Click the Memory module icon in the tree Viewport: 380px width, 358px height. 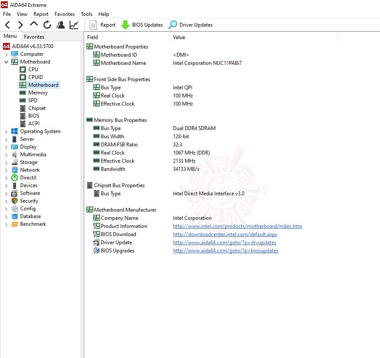click(23, 93)
